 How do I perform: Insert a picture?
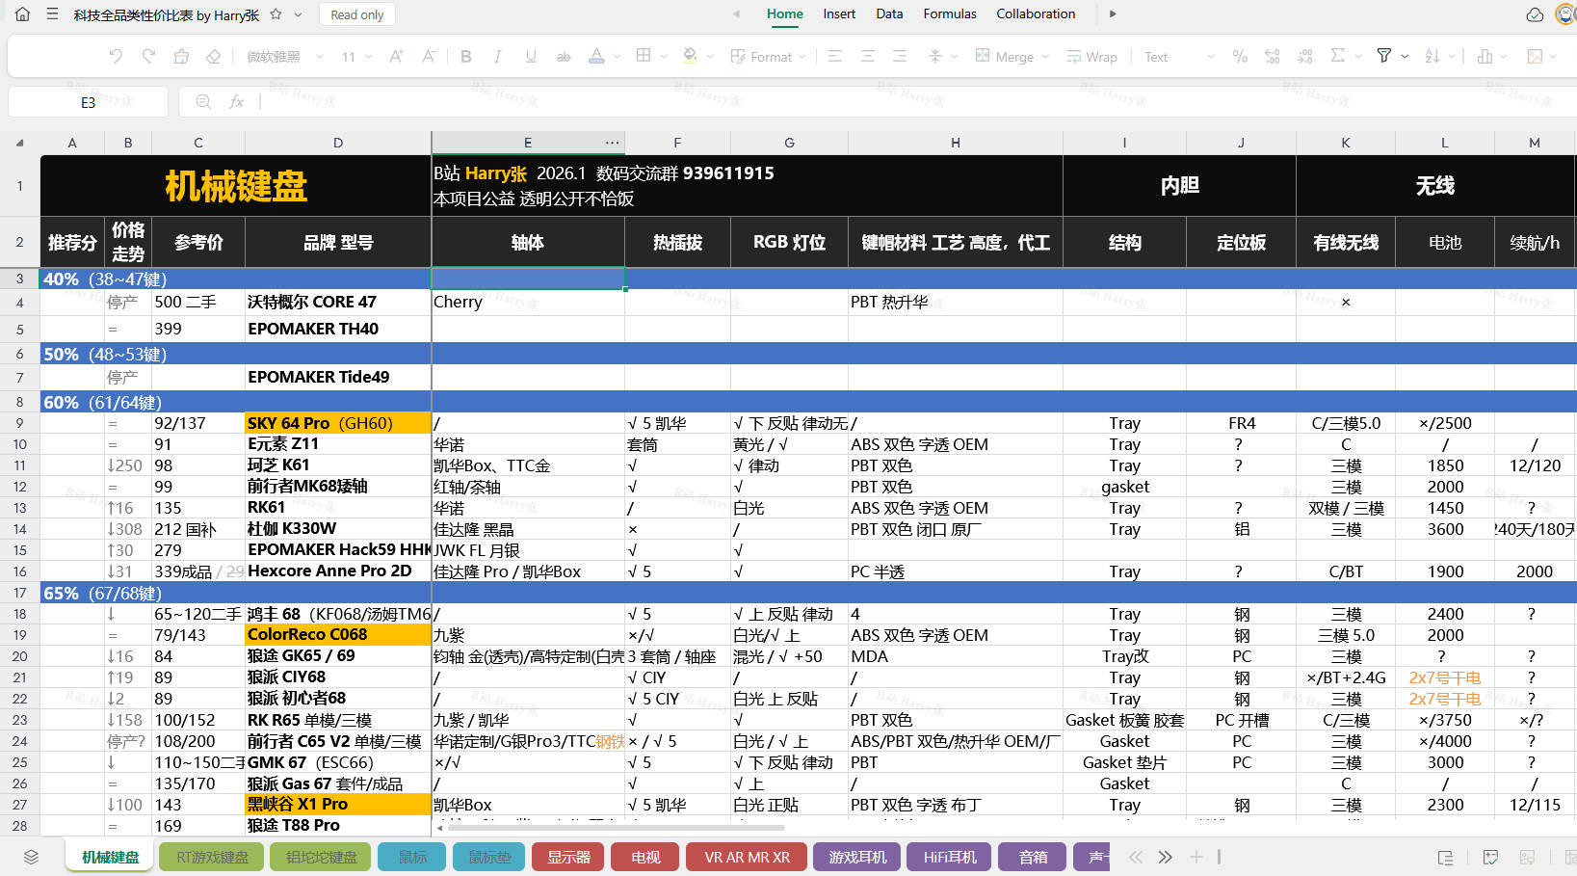pyautogui.click(x=1535, y=57)
